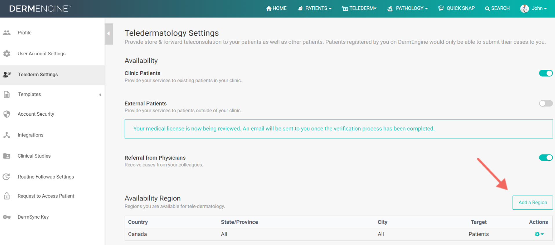
Task: Click the Request to Access Patient lock icon
Action: pos(7,196)
